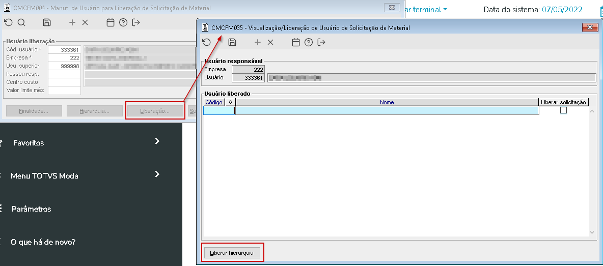
Task: Click Hierarquia... button in CMCFM004
Action: coord(94,111)
